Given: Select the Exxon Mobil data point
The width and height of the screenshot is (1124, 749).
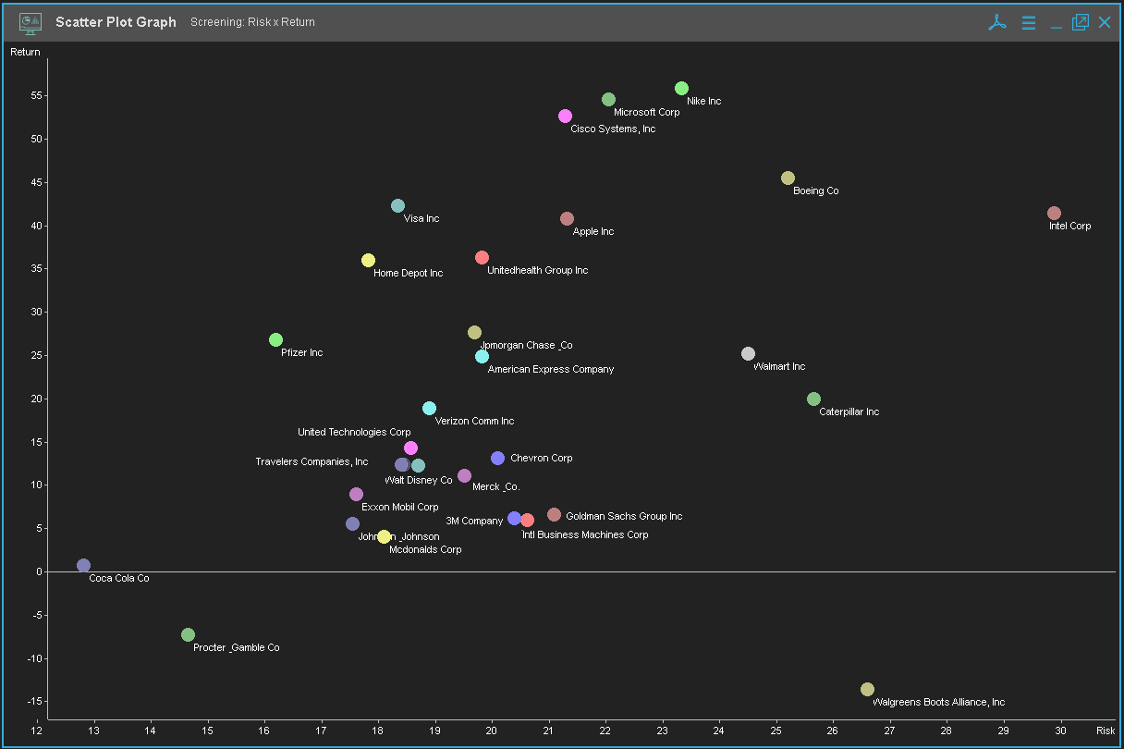Looking at the screenshot, I should tap(356, 494).
